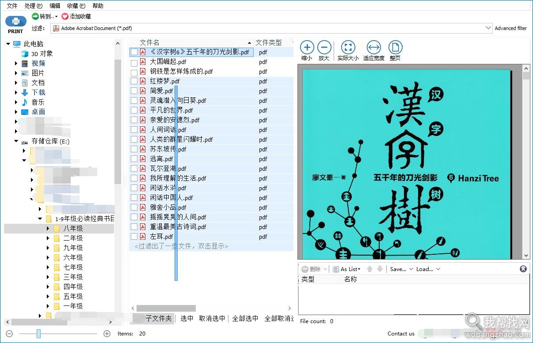
Task: Click the 放大 minus-circle preview icon
Action: click(324, 47)
